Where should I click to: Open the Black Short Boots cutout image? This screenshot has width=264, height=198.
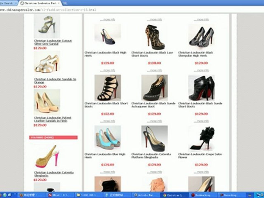click(108, 88)
